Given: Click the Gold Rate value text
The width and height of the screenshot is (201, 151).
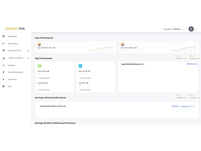Looking at the screenshot, I should click(x=176, y=29).
